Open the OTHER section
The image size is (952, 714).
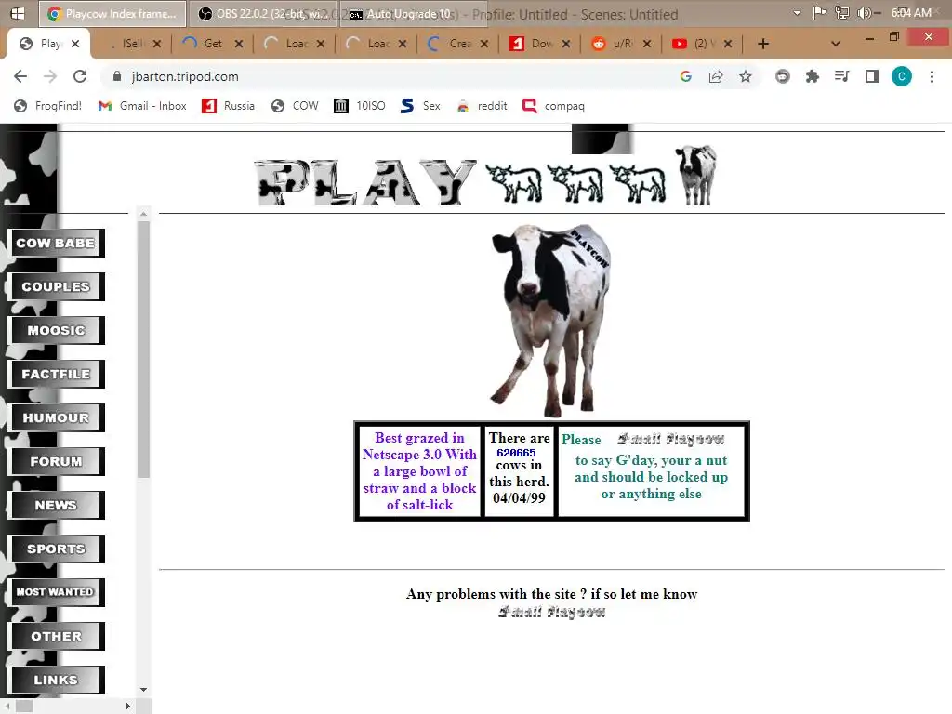coord(56,636)
